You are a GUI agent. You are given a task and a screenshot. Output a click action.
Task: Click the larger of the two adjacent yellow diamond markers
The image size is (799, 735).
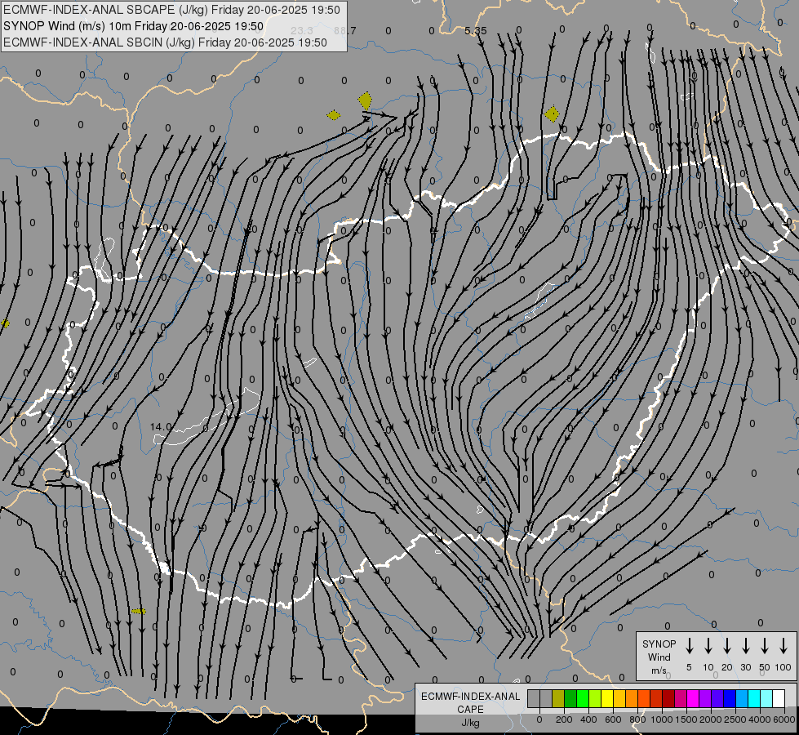(x=365, y=100)
